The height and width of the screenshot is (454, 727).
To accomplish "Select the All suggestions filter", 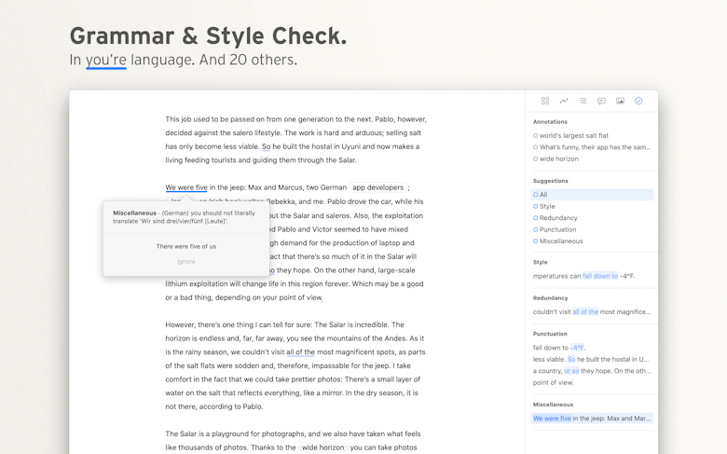I will click(592, 195).
